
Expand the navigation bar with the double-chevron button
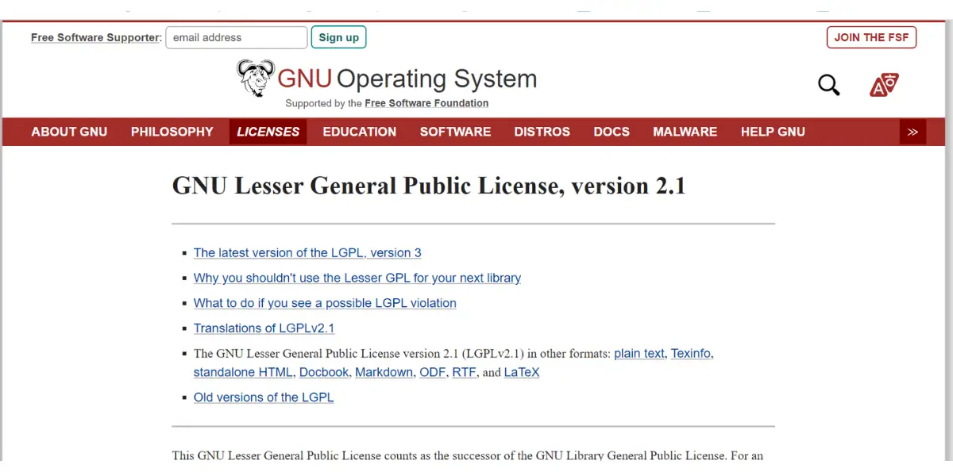coord(912,132)
